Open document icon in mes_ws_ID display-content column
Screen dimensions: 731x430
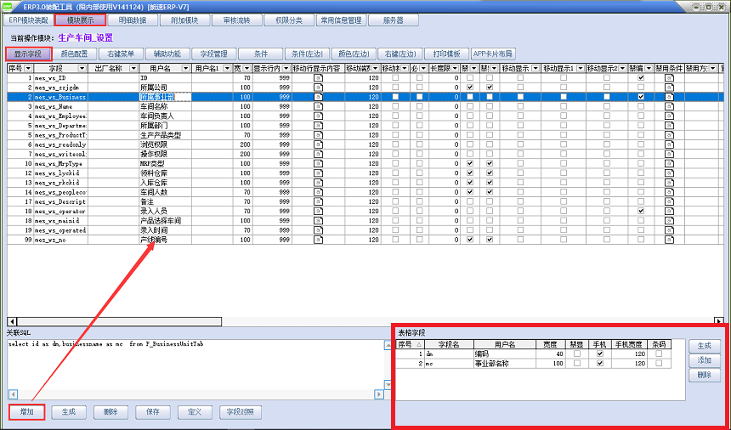click(318, 77)
